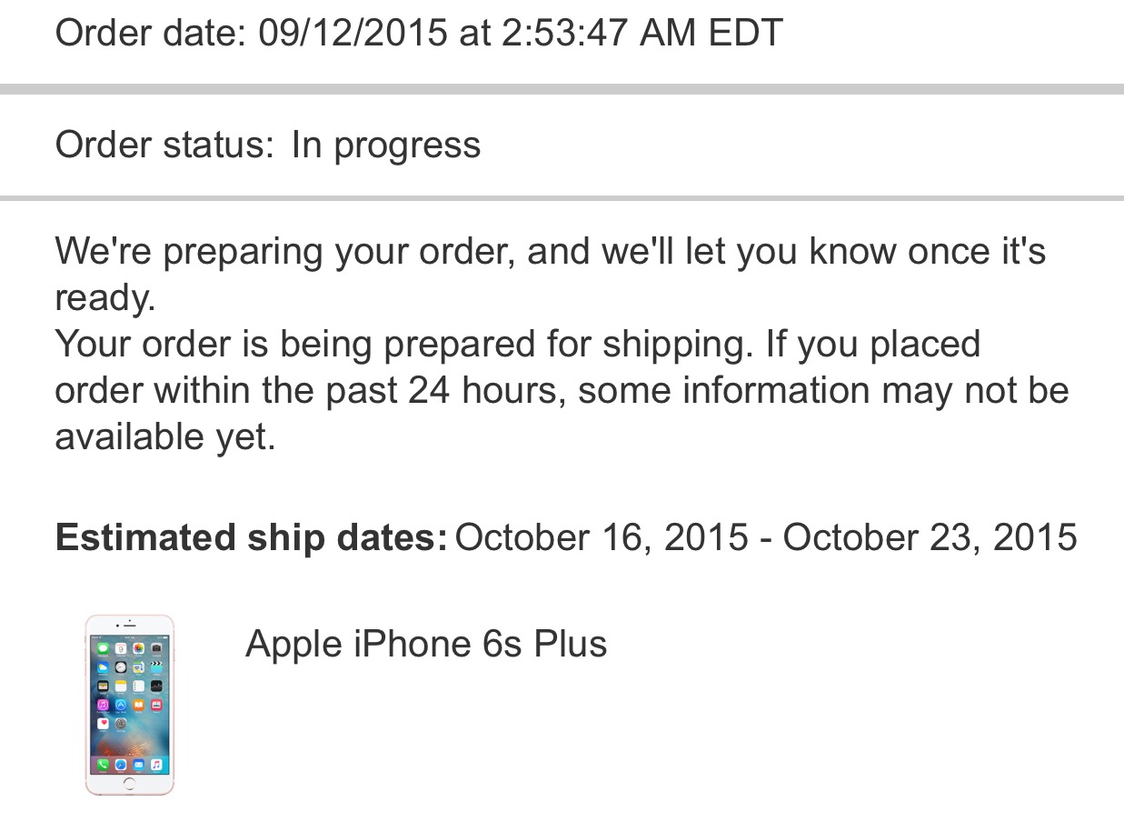The image size is (1124, 832).
Task: Click the Settings icon on the iPhone image
Action: (121, 724)
